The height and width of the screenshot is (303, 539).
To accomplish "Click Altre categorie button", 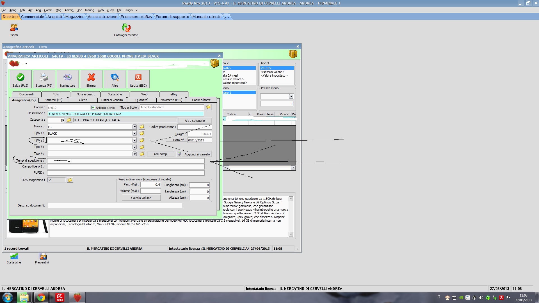I will [x=195, y=121].
